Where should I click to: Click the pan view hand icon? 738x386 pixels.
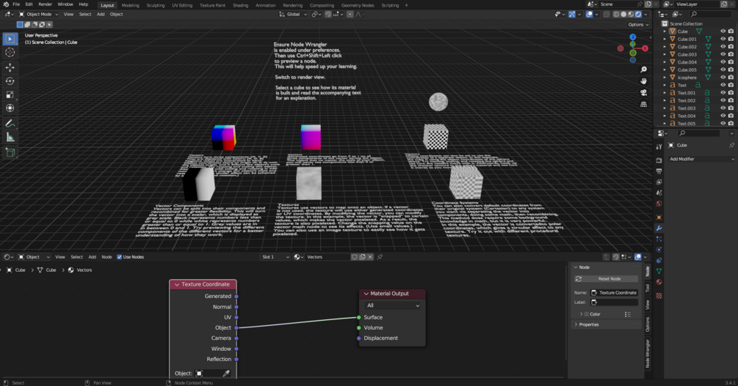[643, 81]
